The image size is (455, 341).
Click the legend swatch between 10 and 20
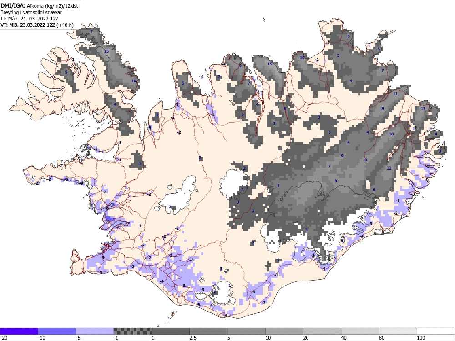(x=284, y=331)
